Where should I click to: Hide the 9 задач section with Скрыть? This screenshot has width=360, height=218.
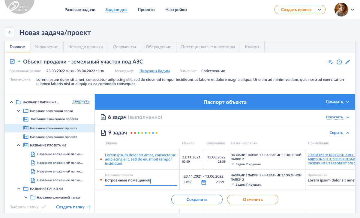pos(340,133)
